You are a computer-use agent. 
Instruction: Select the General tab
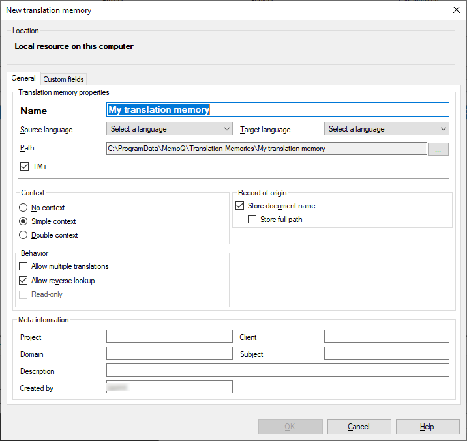point(23,78)
